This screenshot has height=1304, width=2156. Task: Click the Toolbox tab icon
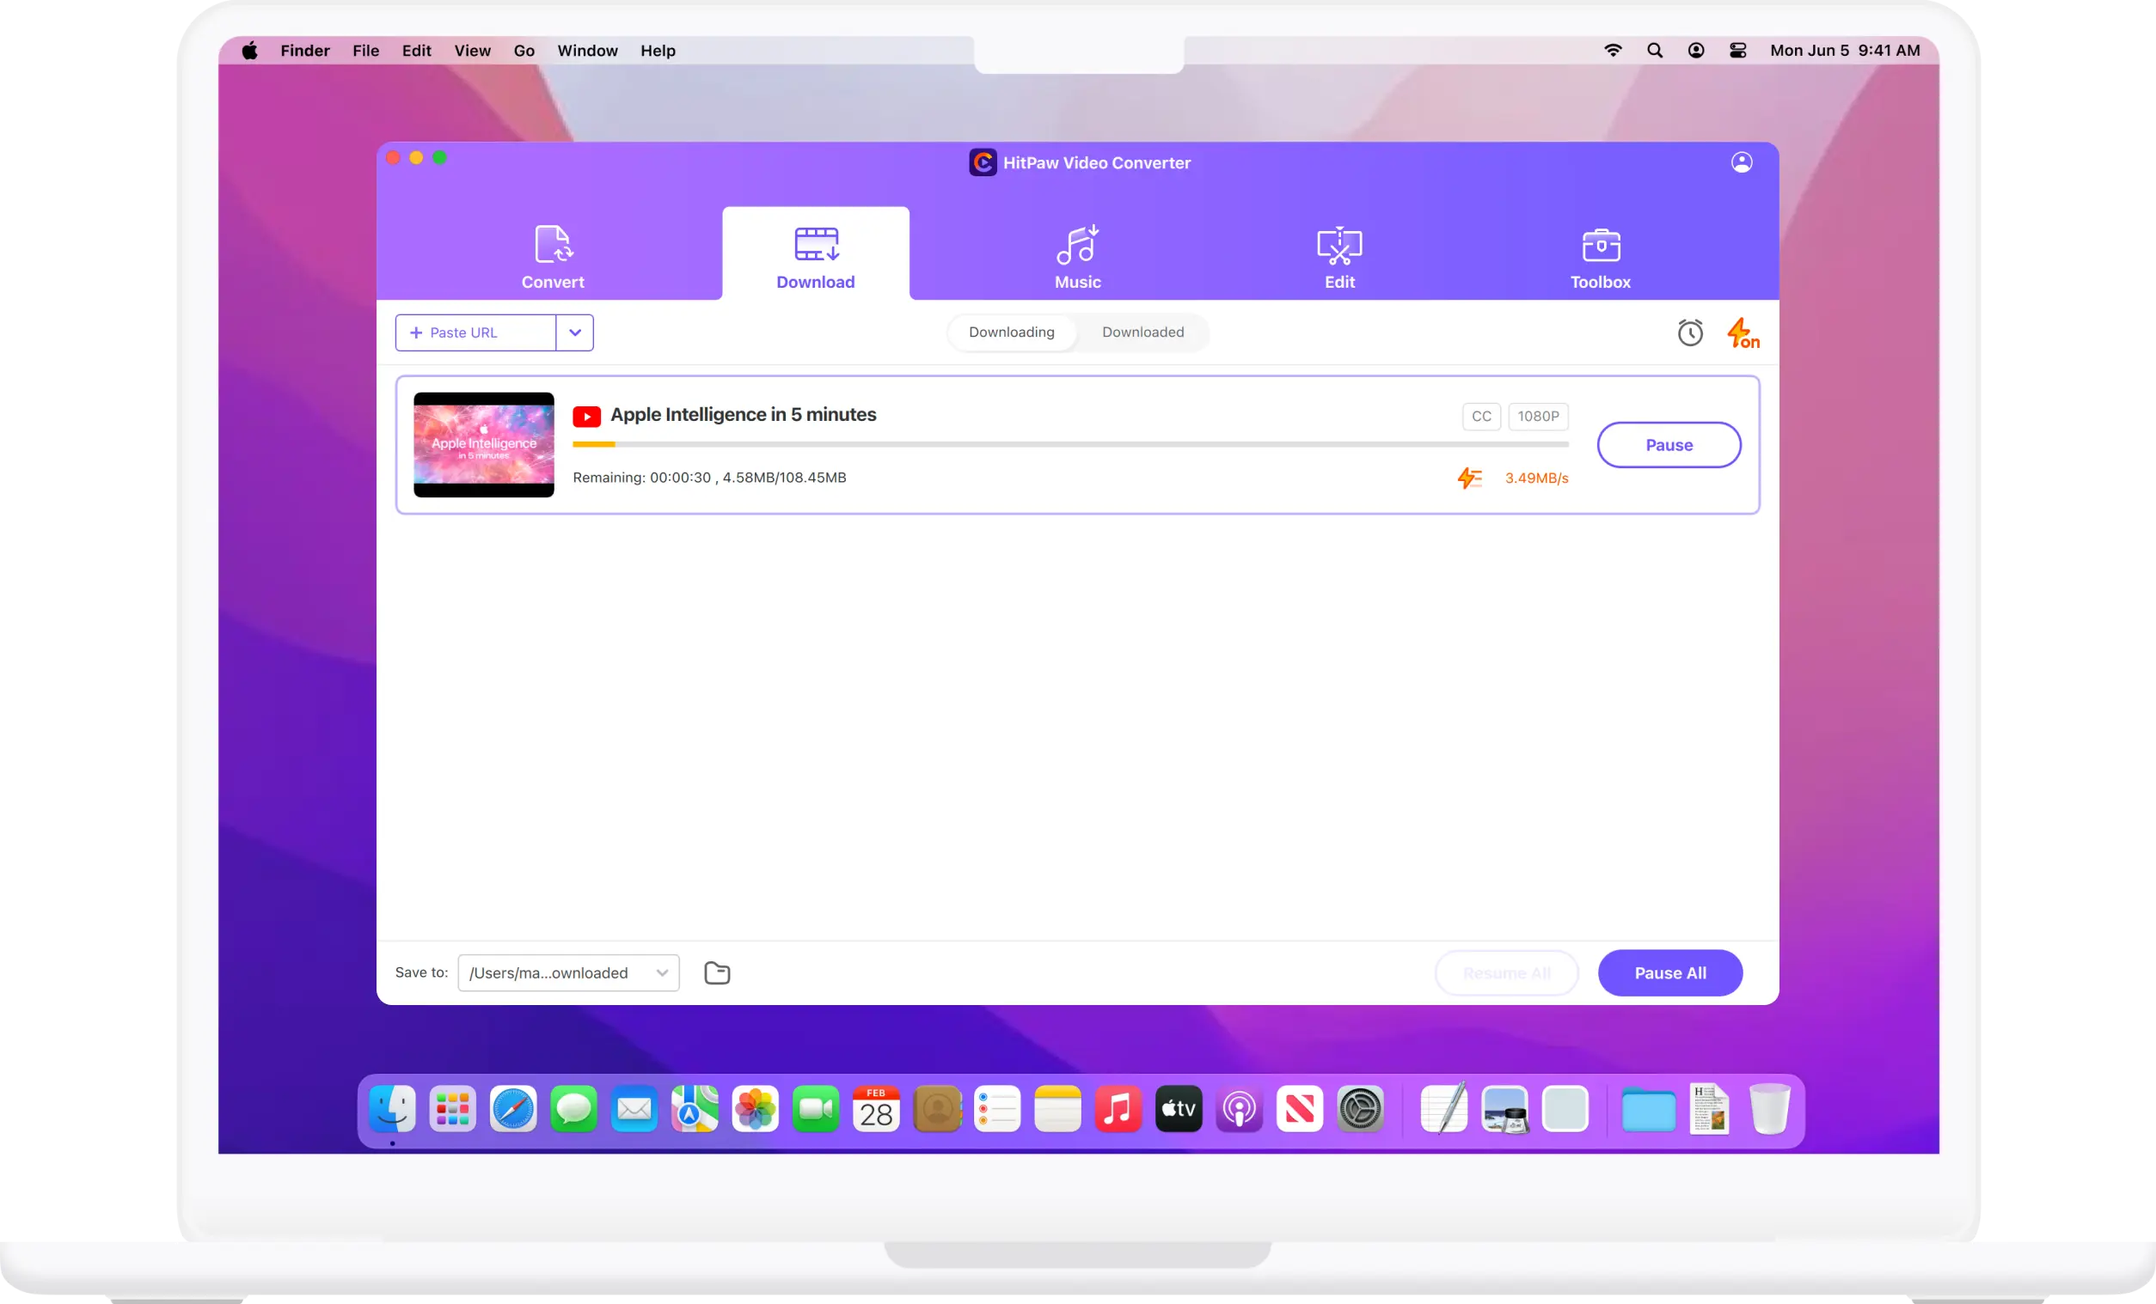click(1600, 245)
